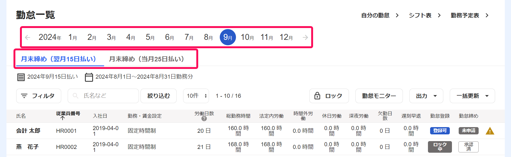511x157 pixels.
Task: Go to next year with right arrow
Action: 305,37
